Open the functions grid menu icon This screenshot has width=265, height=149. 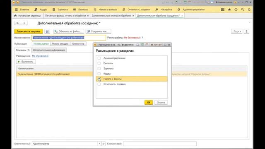point(223,10)
